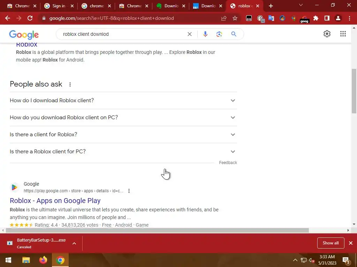
Task: Click the play.google.com result URL breadcrumb
Action: [x=73, y=191]
